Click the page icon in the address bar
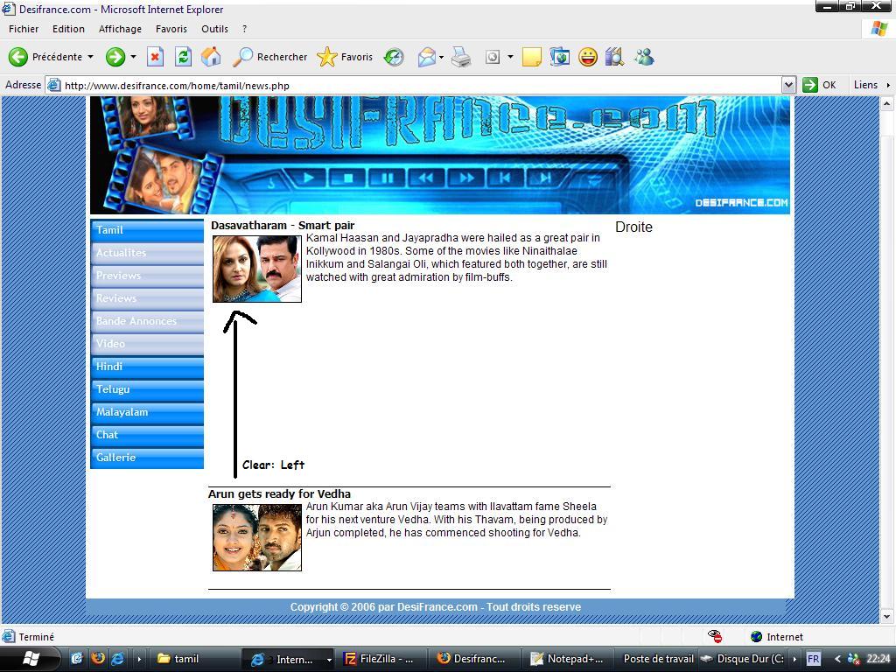896x672 pixels. [54, 85]
